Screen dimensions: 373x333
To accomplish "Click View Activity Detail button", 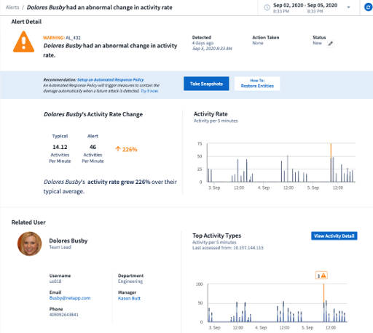I will [x=334, y=236].
